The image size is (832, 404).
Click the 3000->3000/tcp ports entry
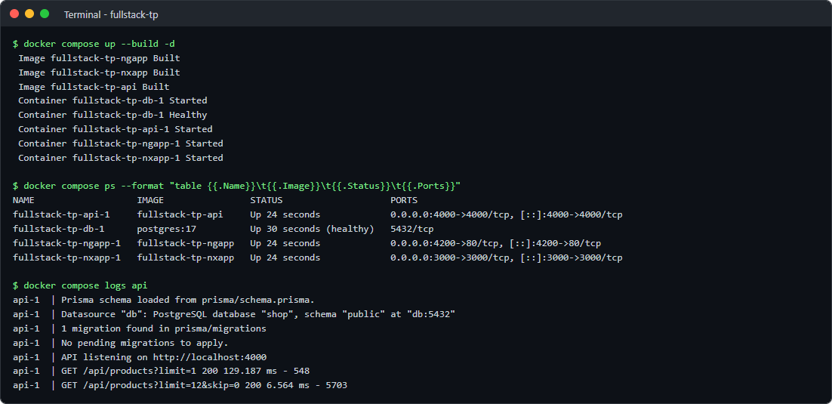click(506, 258)
